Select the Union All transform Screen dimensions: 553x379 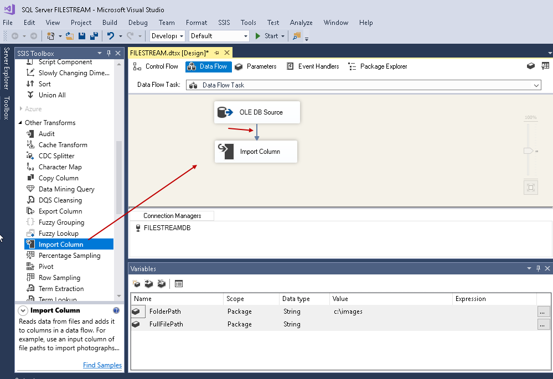pos(52,95)
